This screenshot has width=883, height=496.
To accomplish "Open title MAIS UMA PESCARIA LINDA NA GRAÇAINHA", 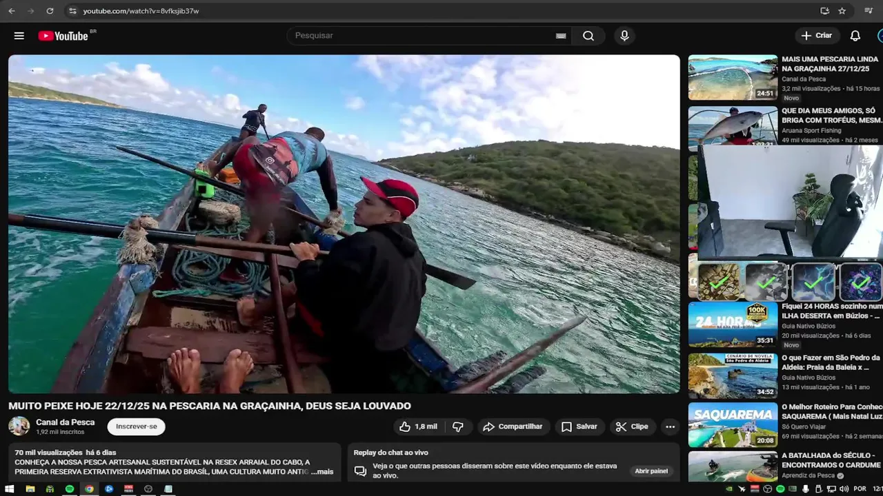I will [830, 64].
